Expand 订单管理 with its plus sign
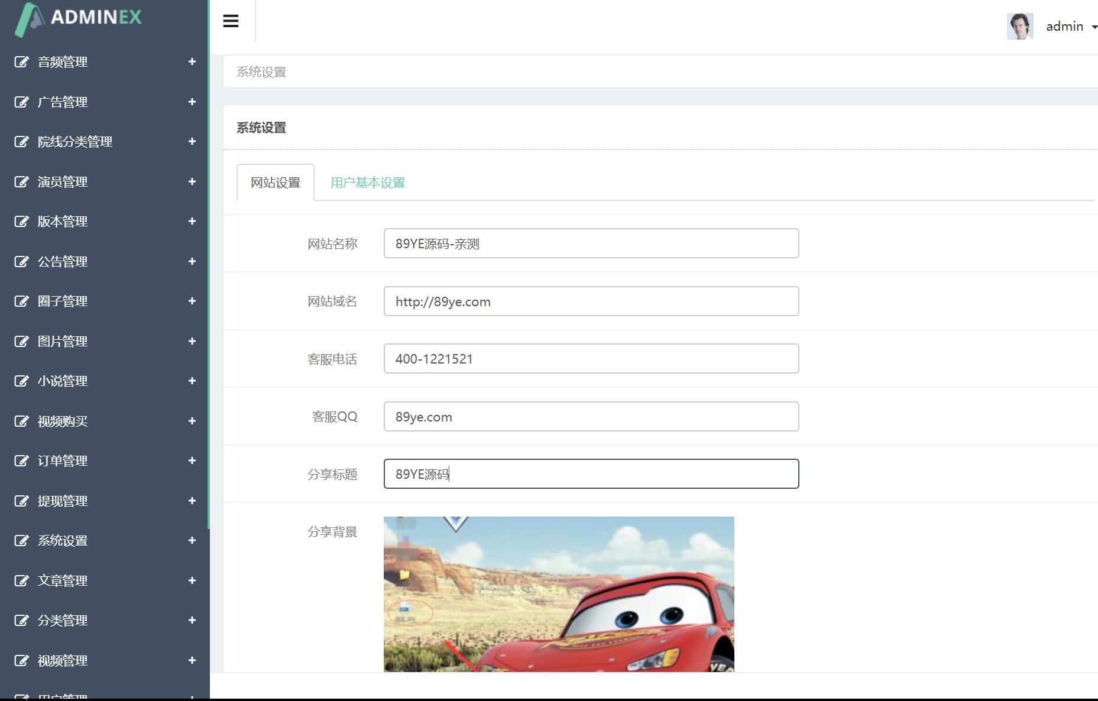Image resolution: width=1098 pixels, height=701 pixels. (192, 460)
